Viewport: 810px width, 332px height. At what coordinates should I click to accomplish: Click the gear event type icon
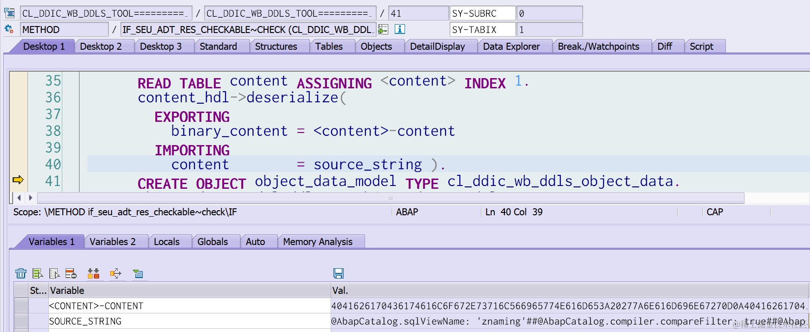(9, 29)
